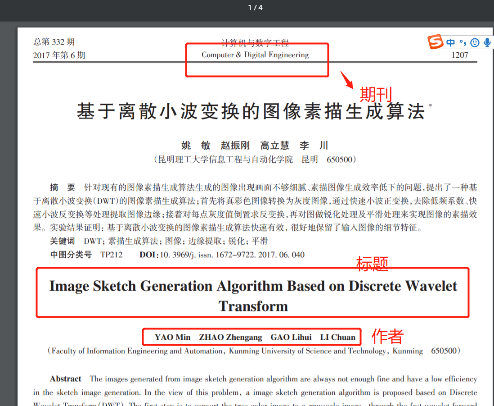The image size is (494, 406).
Task: Toggle the 中 Chinese/English input mode
Action: 450,42
